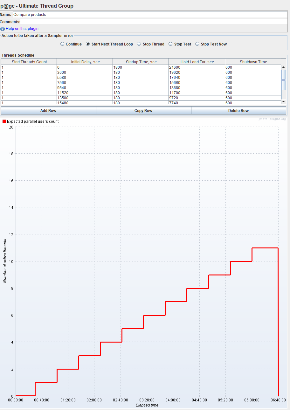The height and width of the screenshot is (410, 290).
Task: Choose the Stop Thread radio button
Action: pyautogui.click(x=139, y=44)
